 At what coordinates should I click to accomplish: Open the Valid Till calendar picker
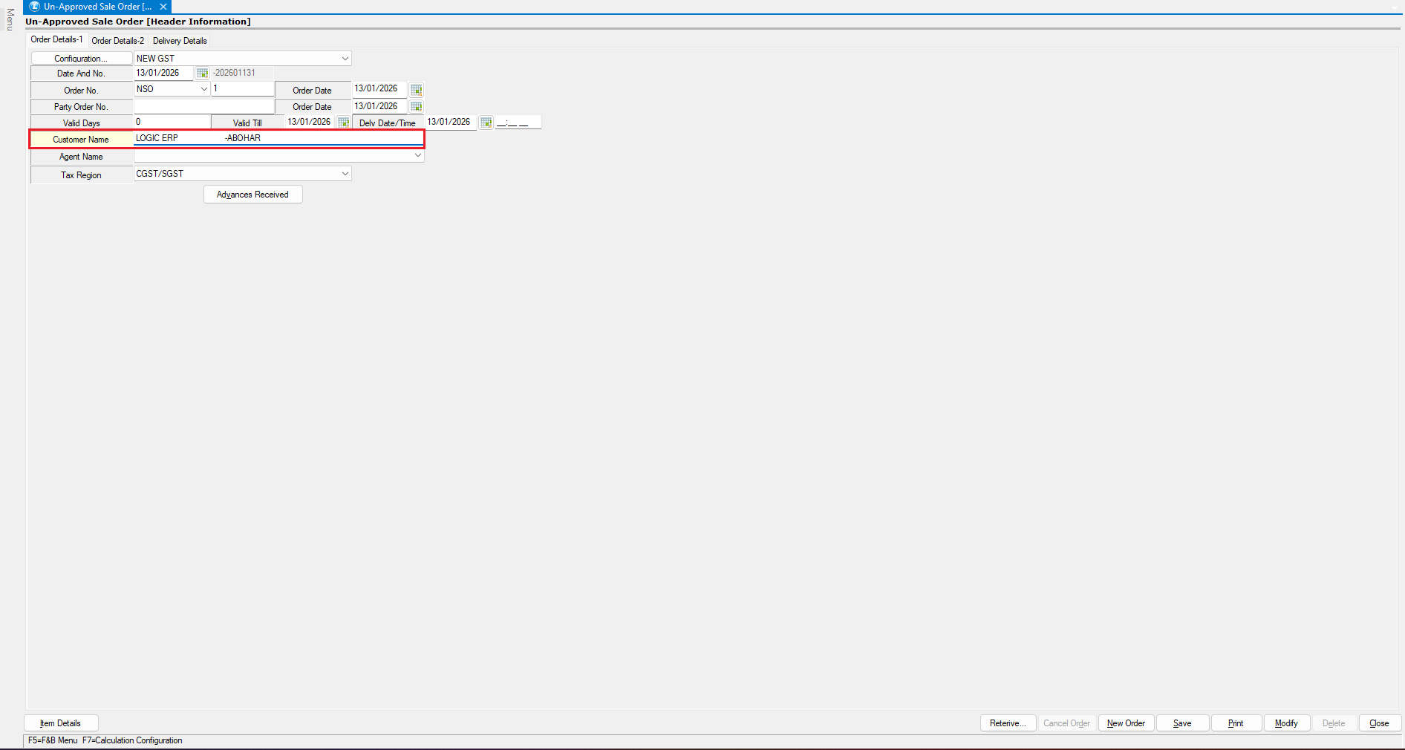(x=343, y=123)
